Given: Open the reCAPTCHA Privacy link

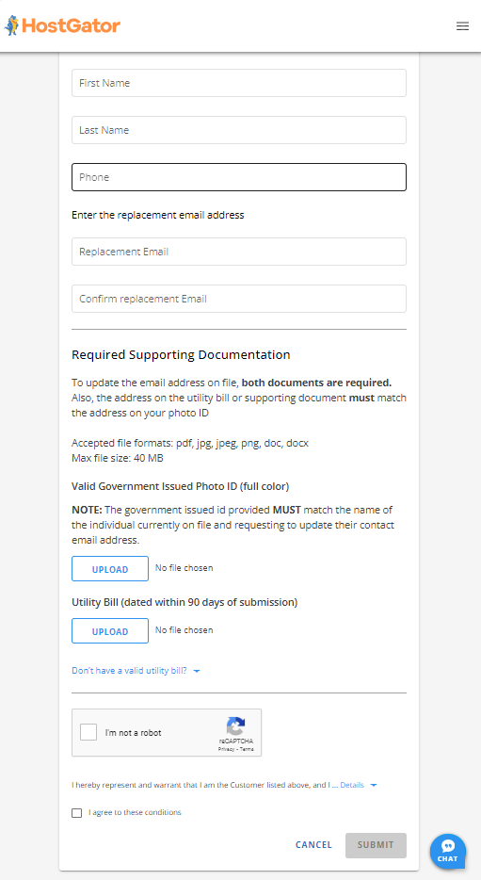Looking at the screenshot, I should tap(226, 749).
